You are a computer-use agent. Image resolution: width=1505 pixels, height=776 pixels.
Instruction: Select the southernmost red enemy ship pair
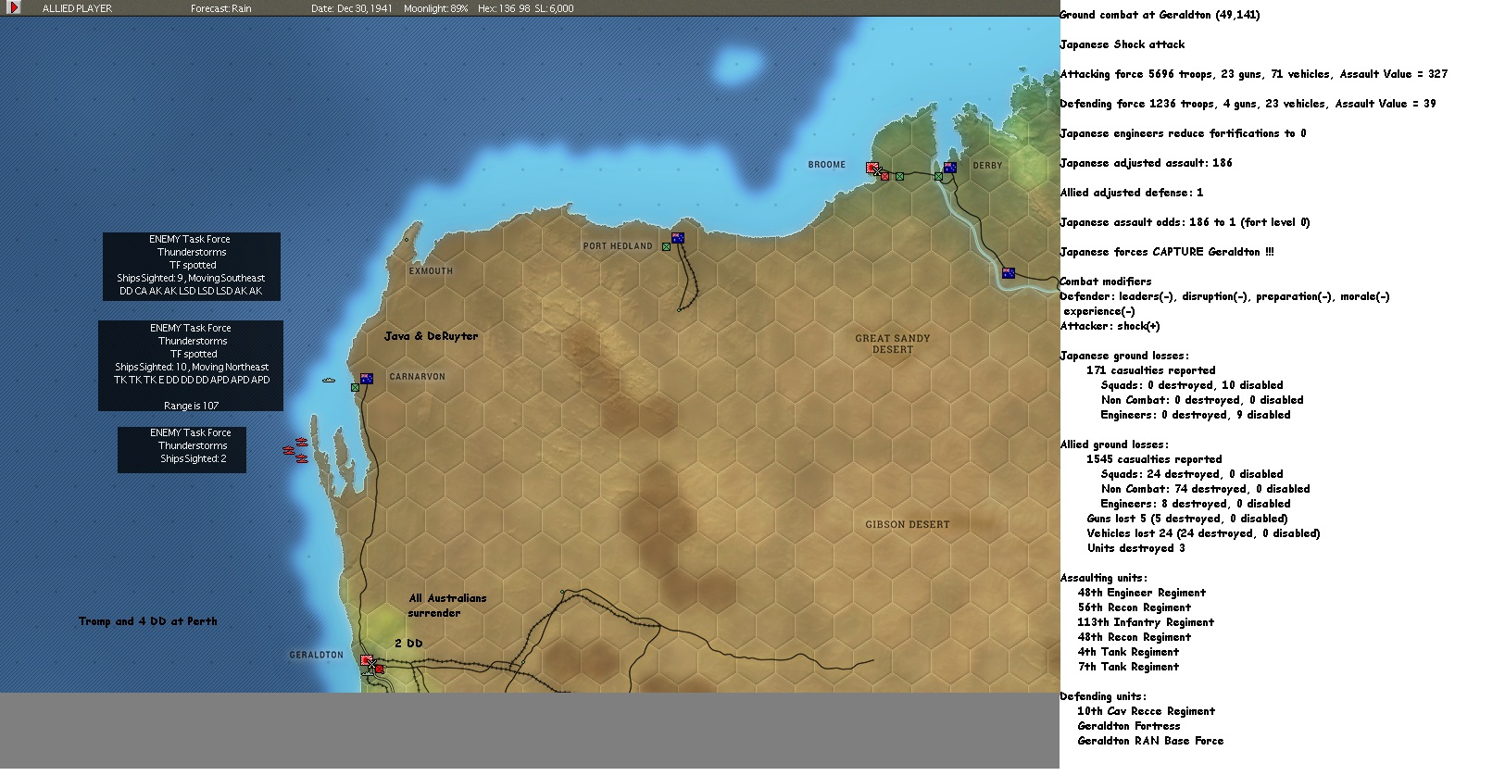coord(302,458)
